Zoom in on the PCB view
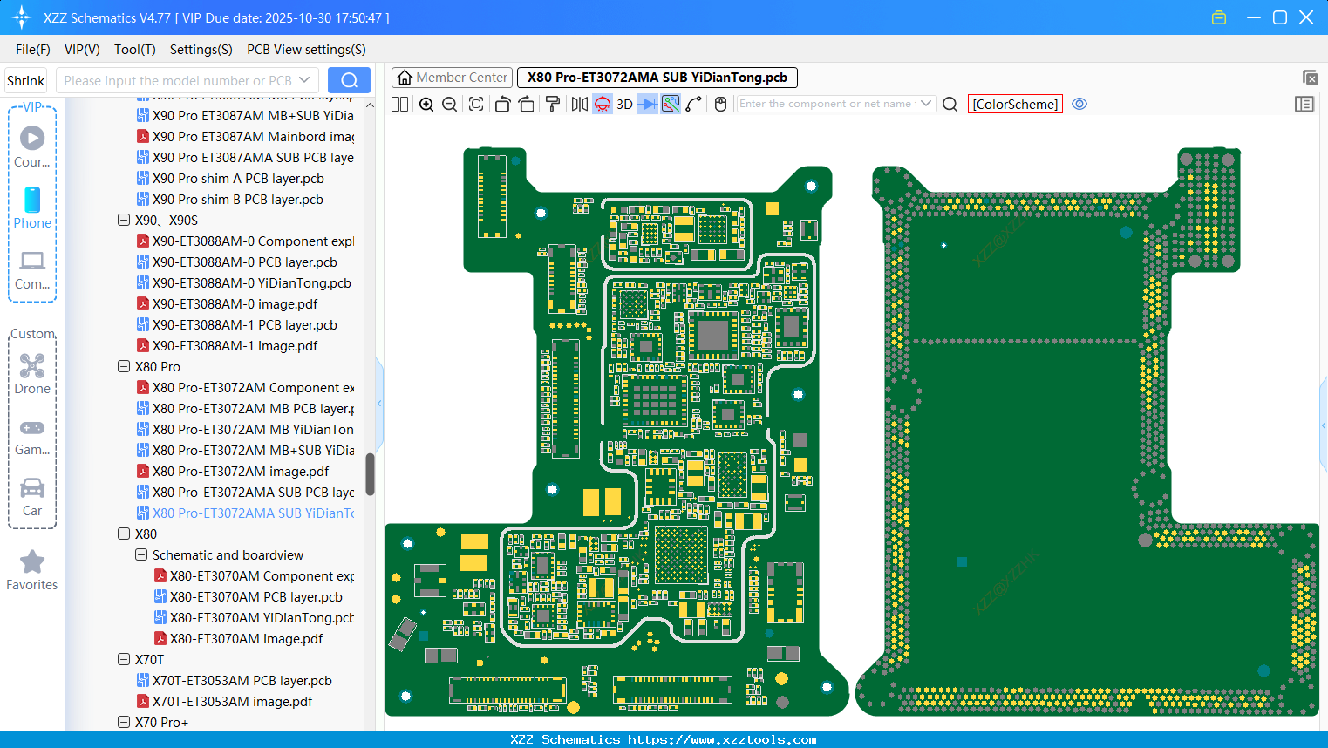Viewport: 1328px width, 748px height. [426, 104]
